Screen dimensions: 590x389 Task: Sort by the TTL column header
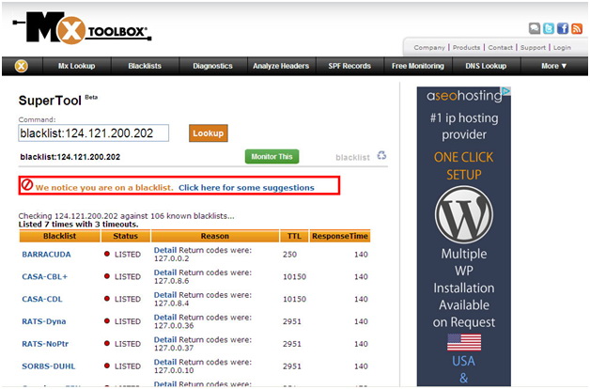(294, 236)
